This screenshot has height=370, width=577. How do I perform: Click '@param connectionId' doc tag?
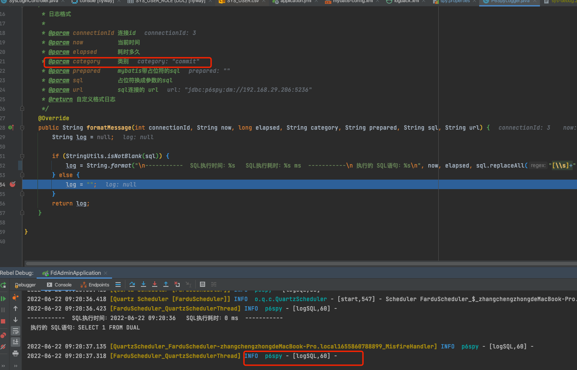81,33
